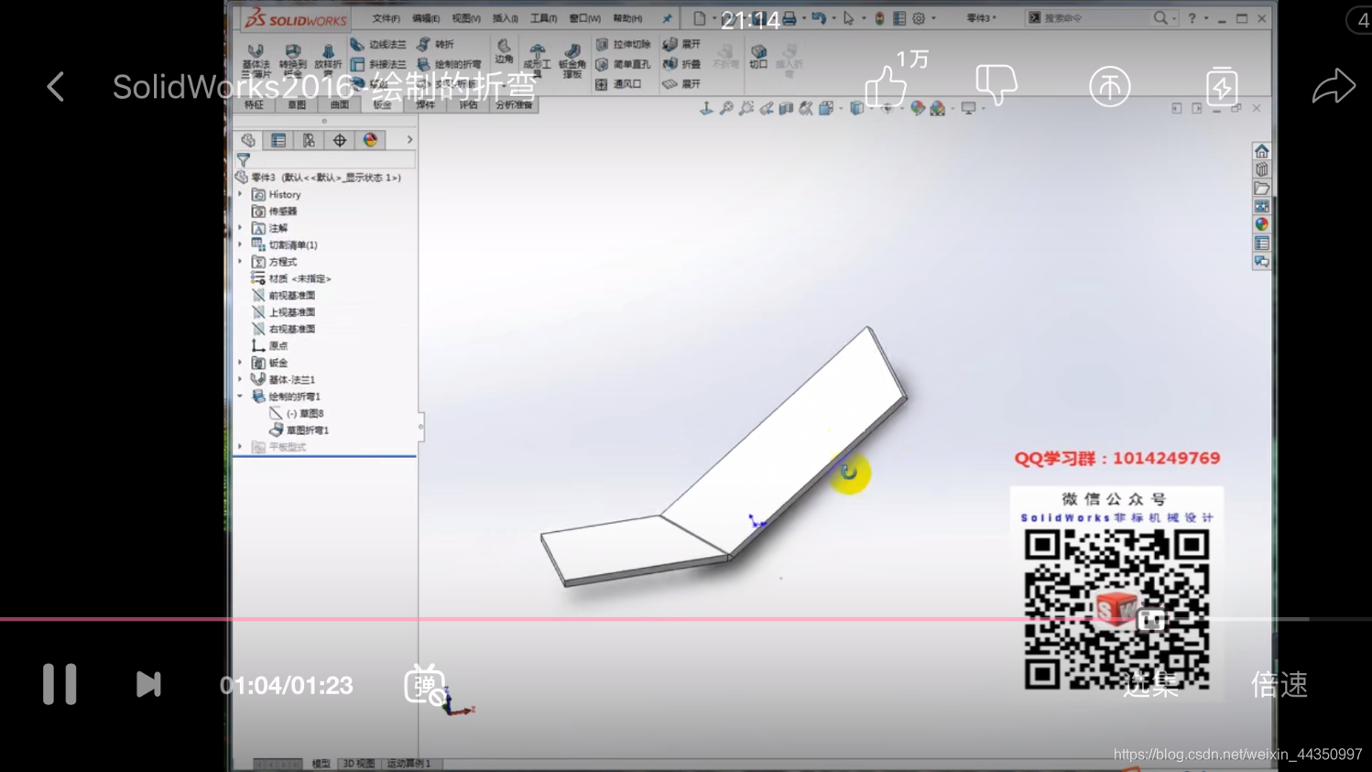Click the Section View icon in view toolbar
The width and height of the screenshot is (1372, 772).
786,108
